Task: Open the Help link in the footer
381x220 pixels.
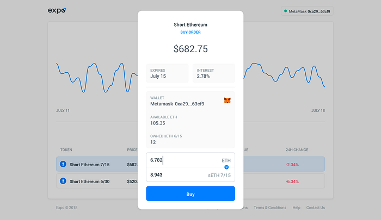Action: point(296,208)
